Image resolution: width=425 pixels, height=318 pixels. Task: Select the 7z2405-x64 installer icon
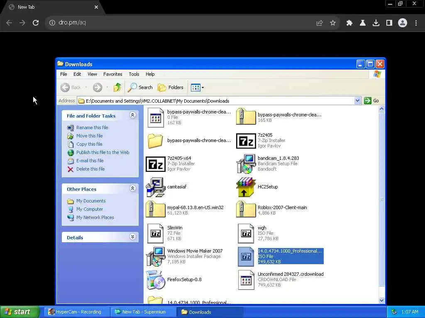[x=155, y=164]
